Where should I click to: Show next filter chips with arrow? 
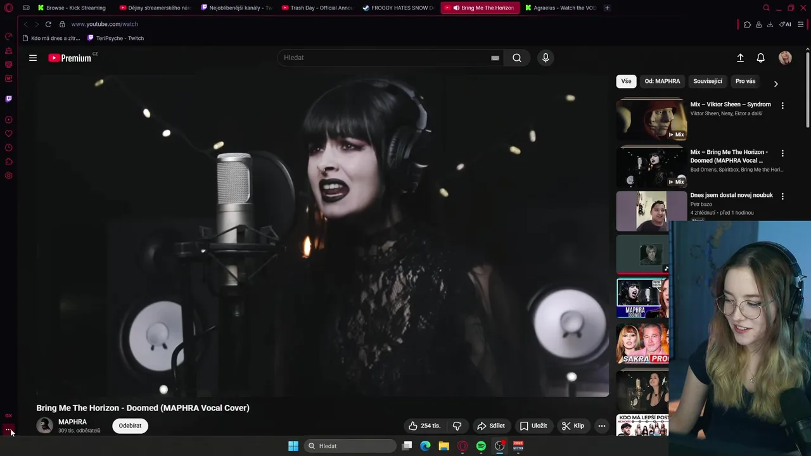776,84
